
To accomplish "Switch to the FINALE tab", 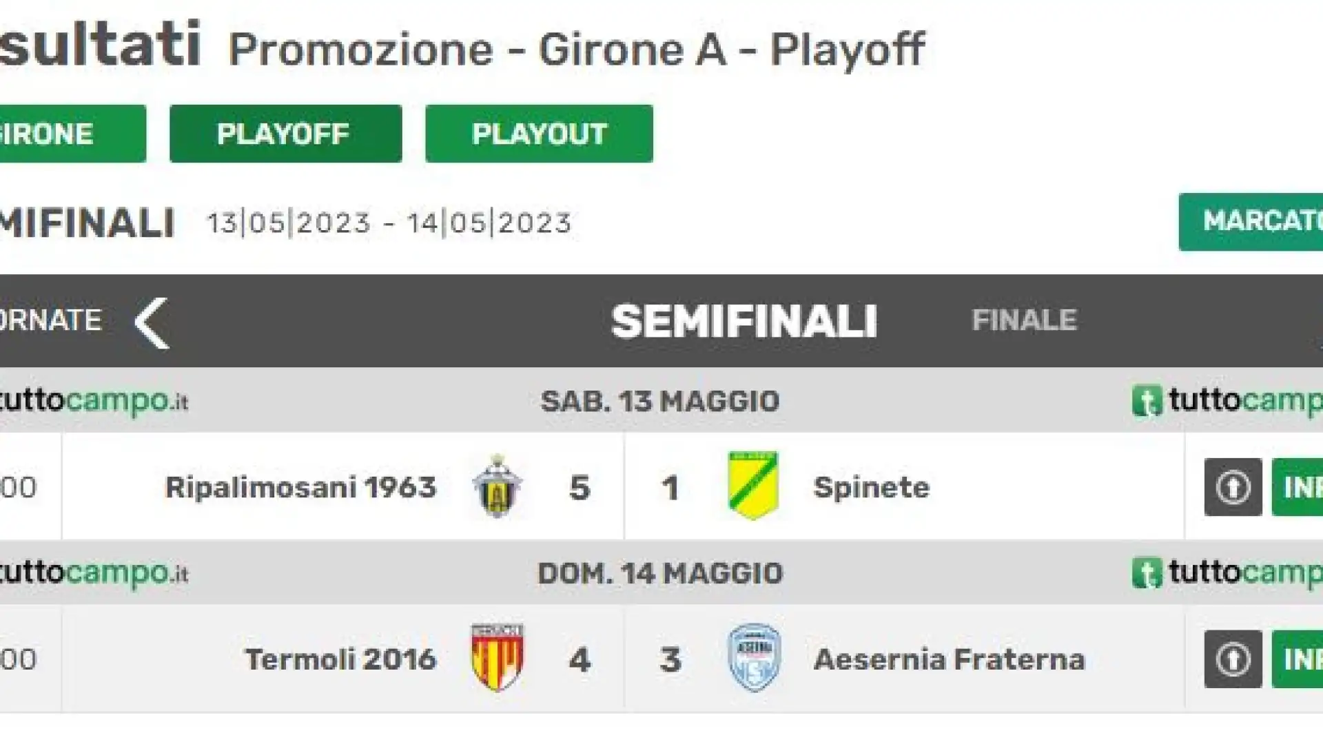I will tap(1024, 320).
